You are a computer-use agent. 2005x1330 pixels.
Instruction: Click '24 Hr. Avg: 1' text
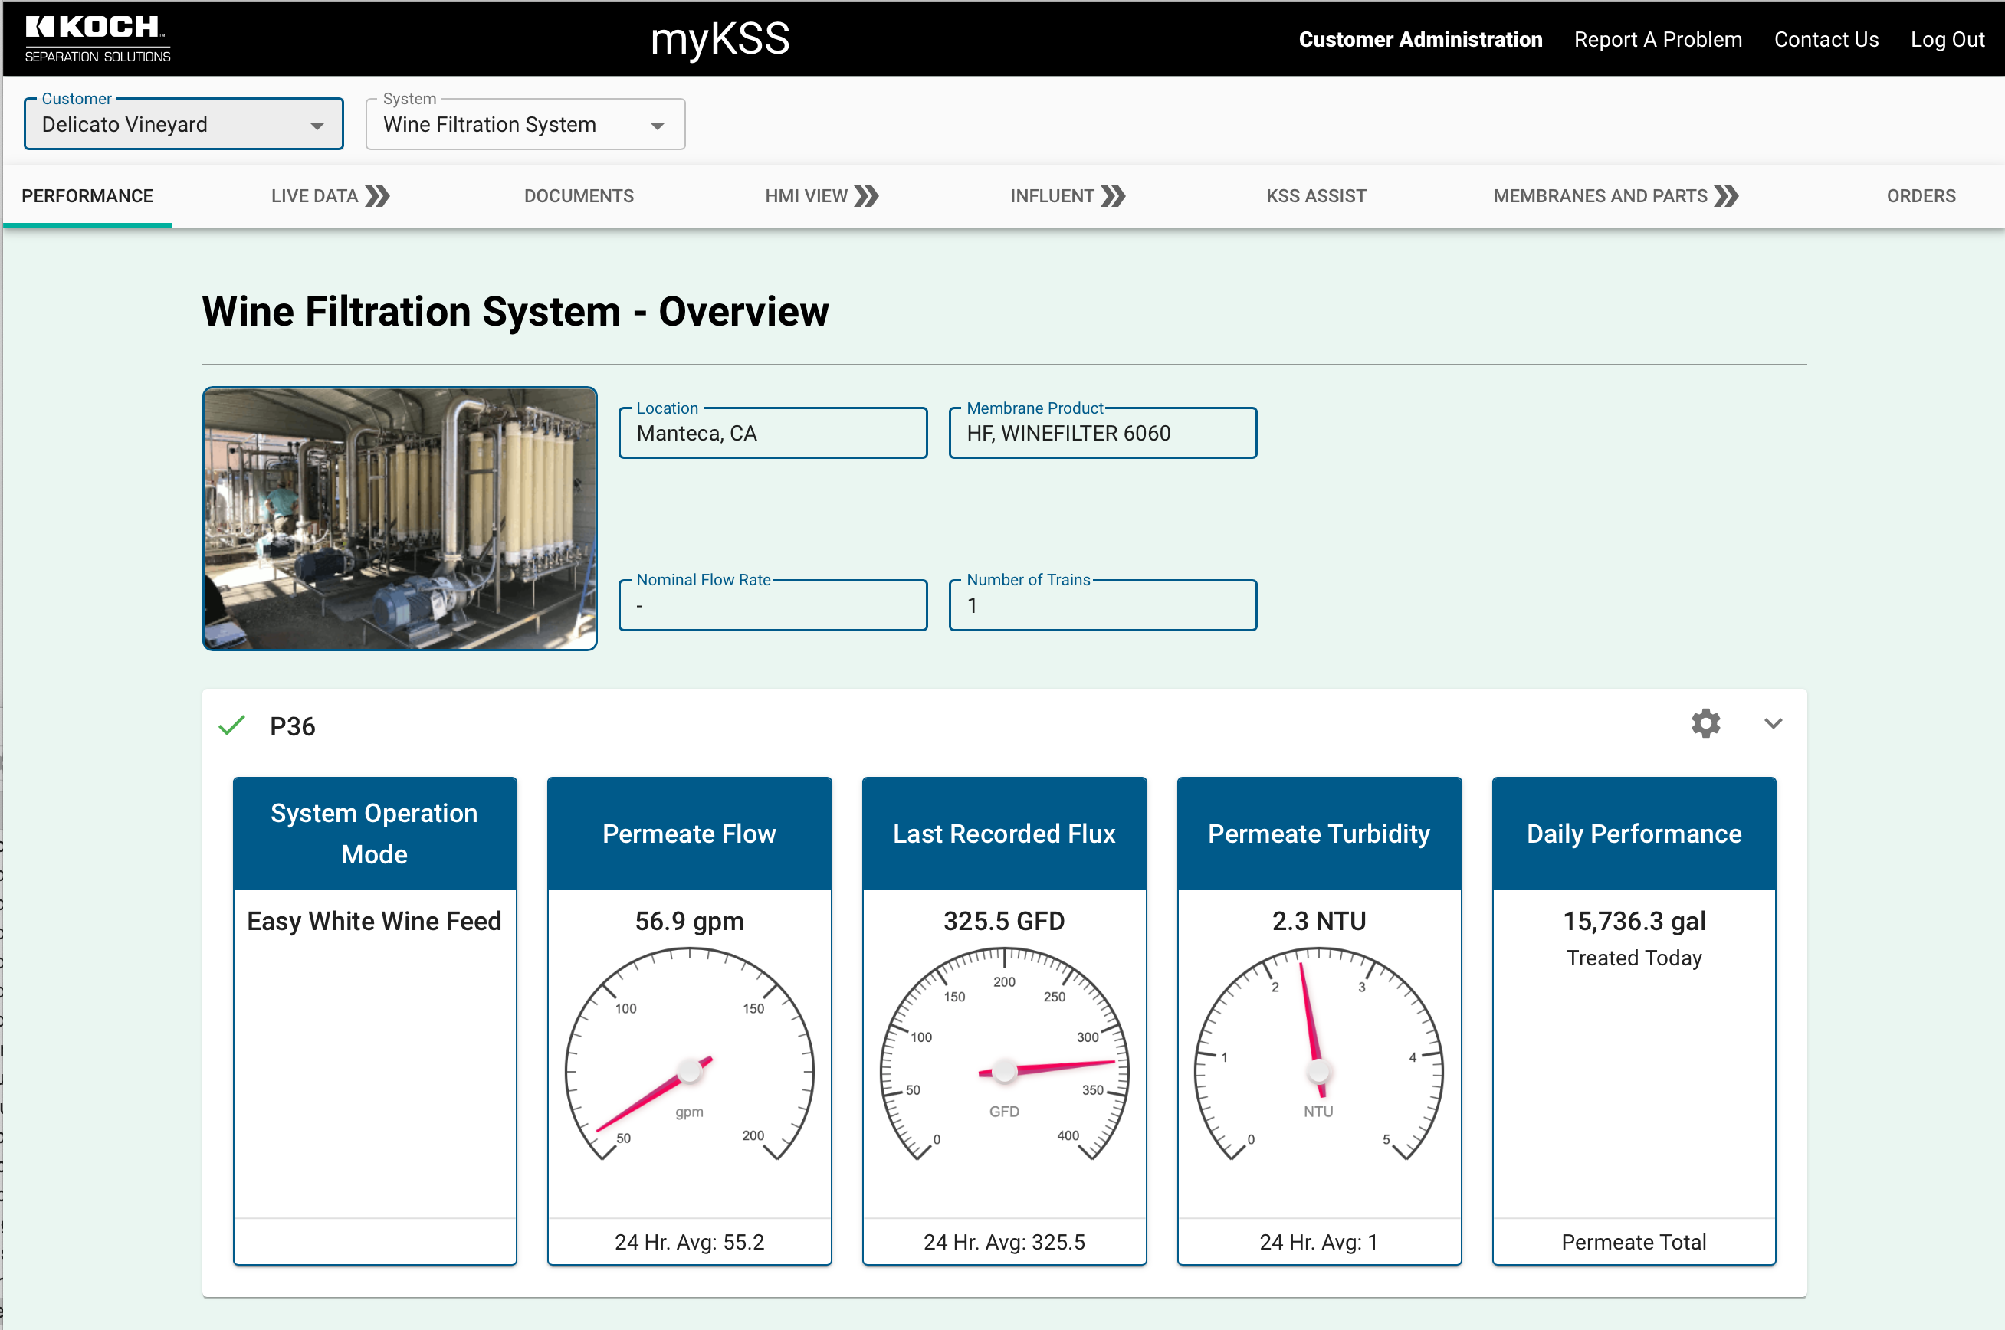pyautogui.click(x=1318, y=1242)
